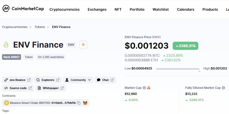This screenshot has width=229, height=114.
Task: Add ENV Finance to watchlist star
Action: 83,45
